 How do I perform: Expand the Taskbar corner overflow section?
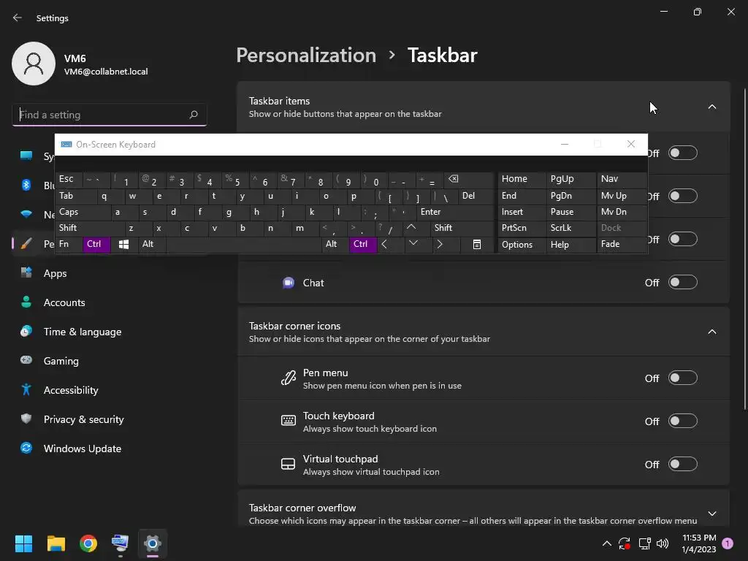[x=711, y=514]
